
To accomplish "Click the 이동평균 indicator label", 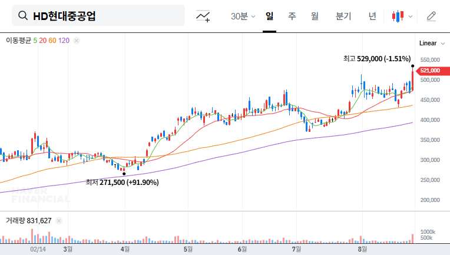I will pos(18,41).
